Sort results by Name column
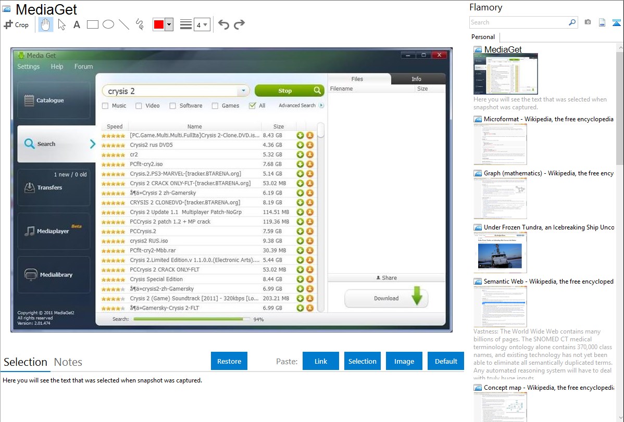624x422 pixels. click(195, 126)
